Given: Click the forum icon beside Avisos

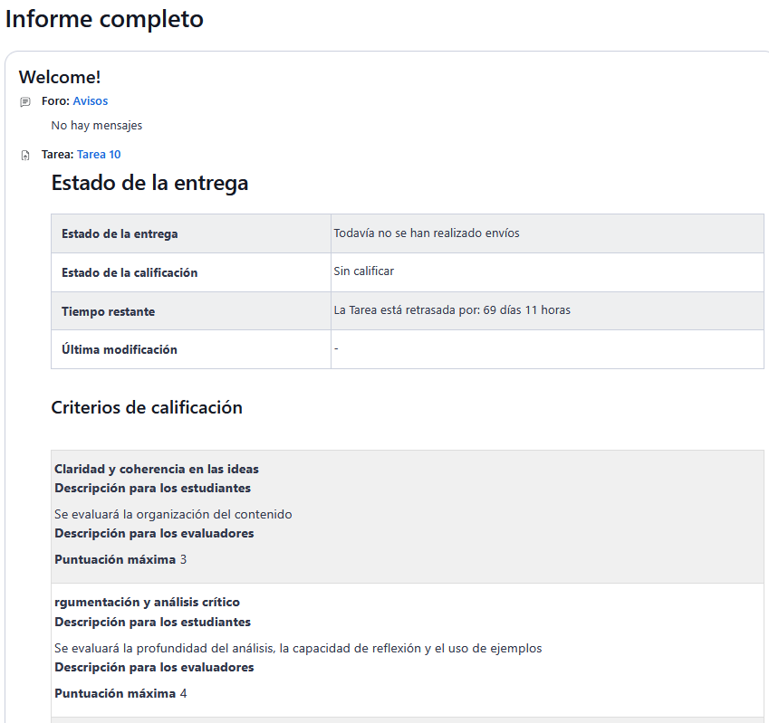Looking at the screenshot, I should [25, 102].
